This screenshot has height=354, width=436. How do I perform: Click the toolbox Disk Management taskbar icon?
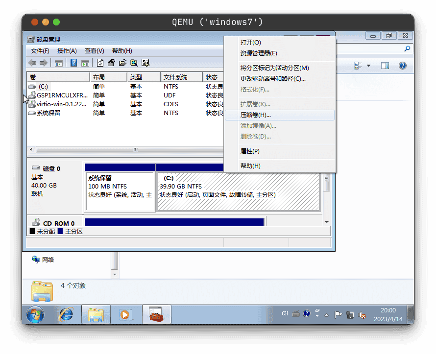pyautogui.click(x=156, y=314)
